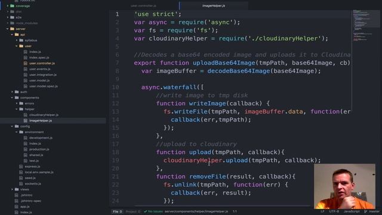This screenshot has height=215, width=382.
Task: Expand the views folder
Action: click(12, 189)
